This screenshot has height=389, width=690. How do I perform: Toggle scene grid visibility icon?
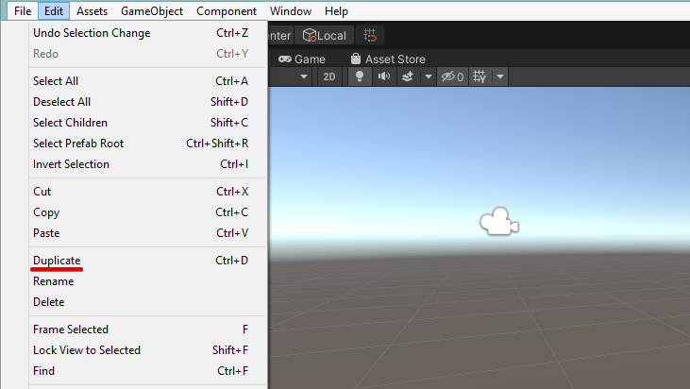click(x=480, y=76)
